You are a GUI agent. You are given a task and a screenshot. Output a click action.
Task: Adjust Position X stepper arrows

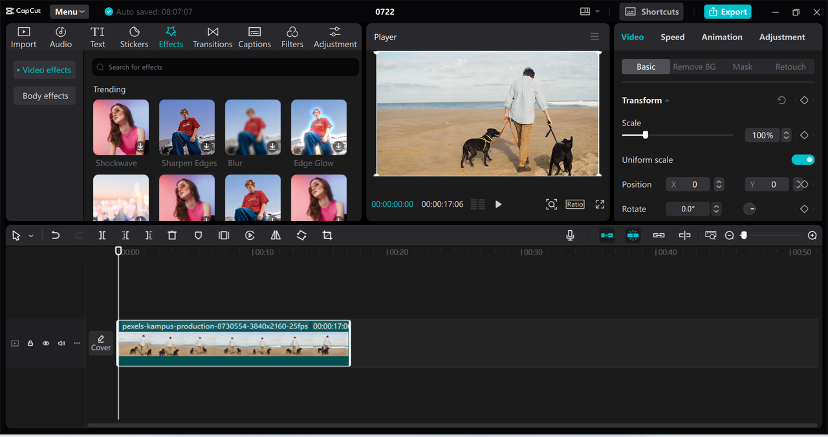pyautogui.click(x=718, y=184)
